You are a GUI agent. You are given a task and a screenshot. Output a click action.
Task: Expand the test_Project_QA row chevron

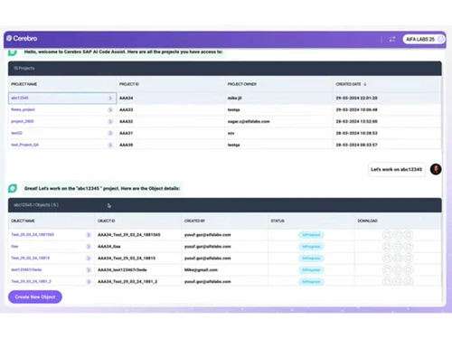[x=110, y=145]
